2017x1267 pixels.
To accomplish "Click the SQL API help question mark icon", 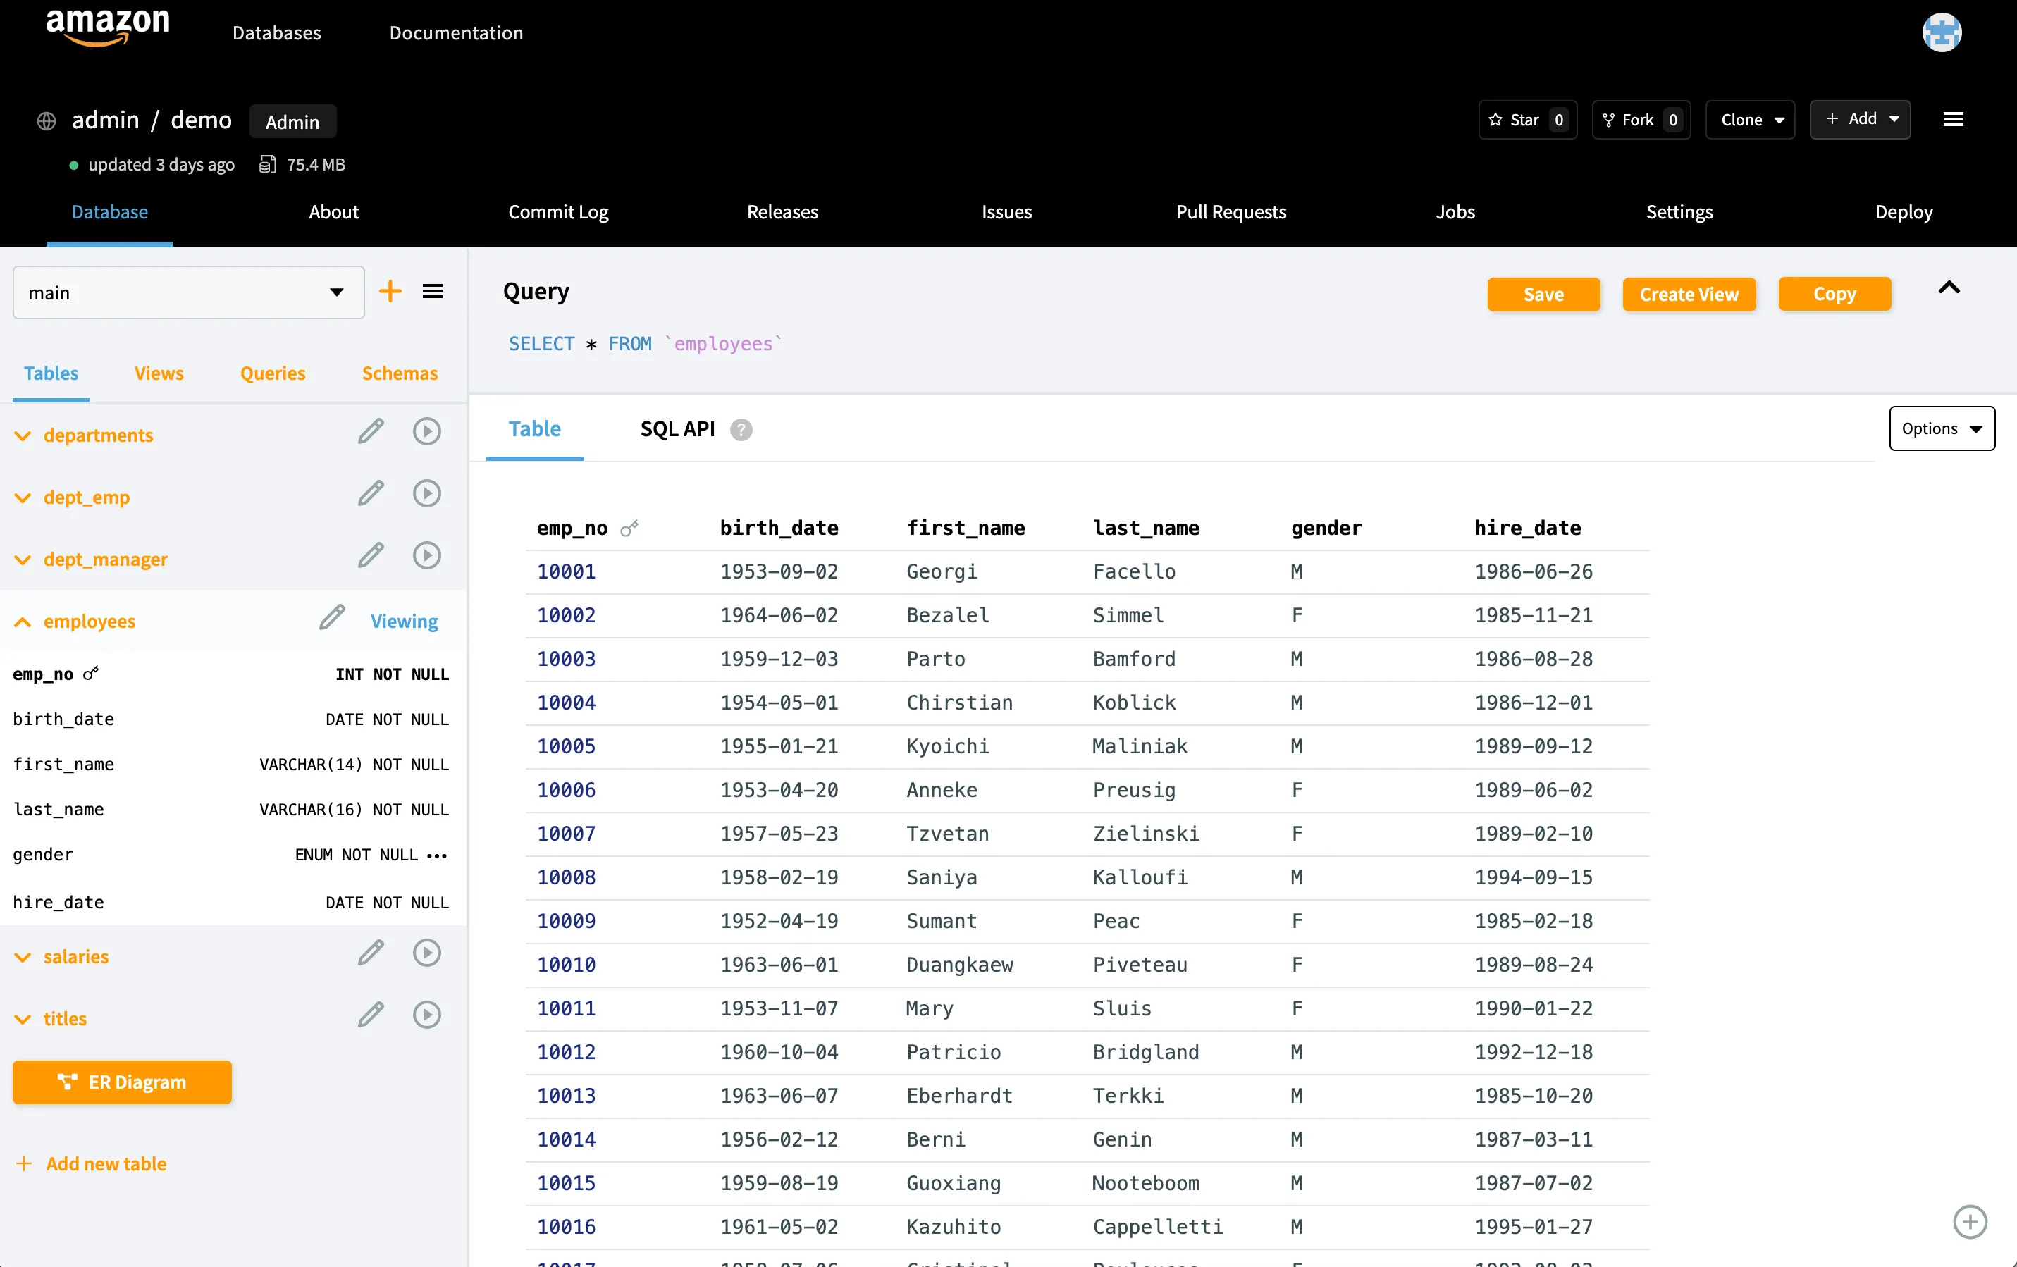I will (741, 430).
